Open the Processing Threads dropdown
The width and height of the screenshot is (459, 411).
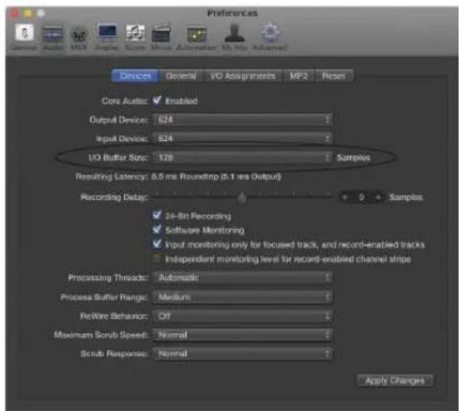coord(242,278)
